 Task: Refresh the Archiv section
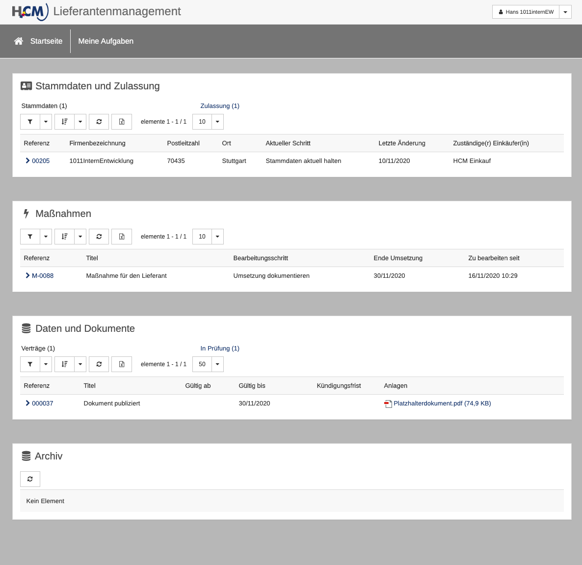[30, 479]
